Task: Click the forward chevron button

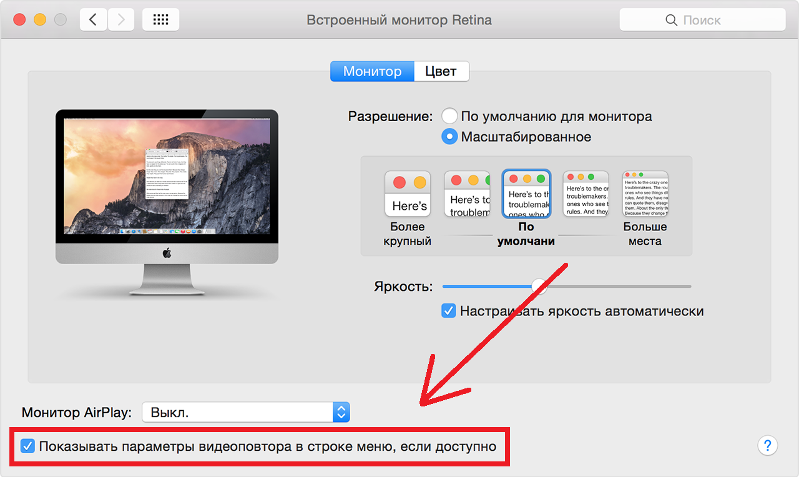Action: (121, 20)
